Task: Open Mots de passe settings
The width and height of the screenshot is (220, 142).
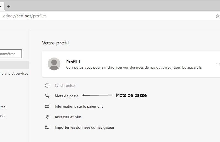Action: tap(67, 96)
